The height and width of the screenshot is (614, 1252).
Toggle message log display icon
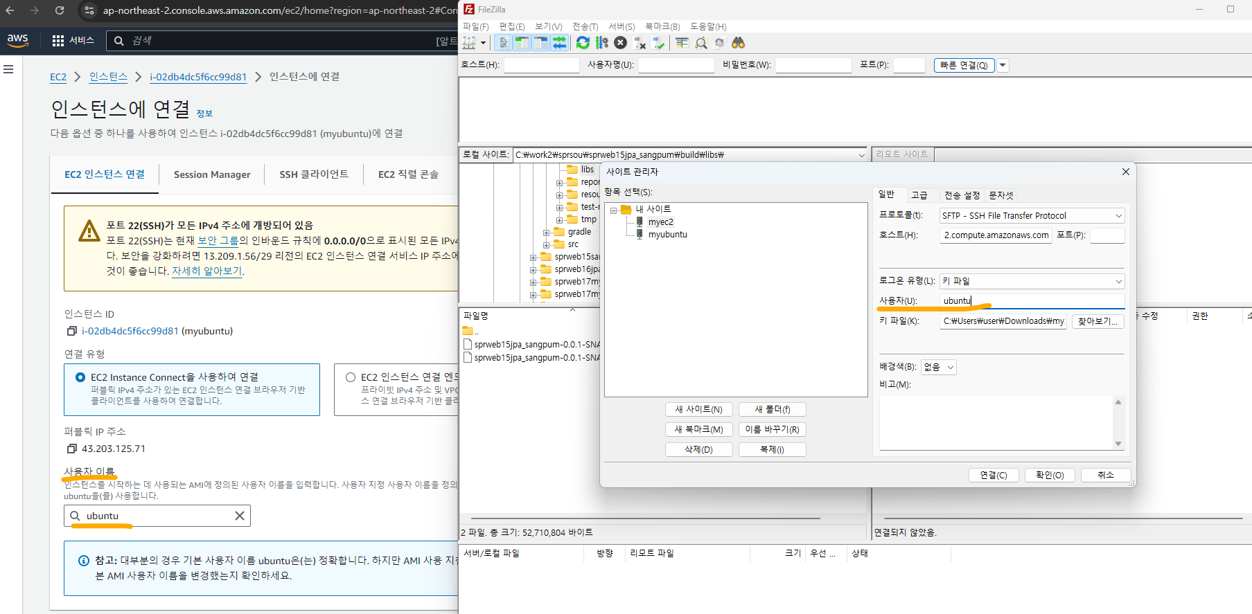[504, 43]
